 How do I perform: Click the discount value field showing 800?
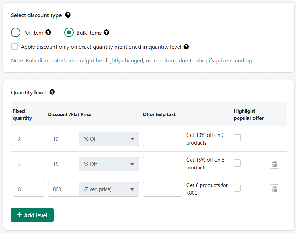pos(64,189)
